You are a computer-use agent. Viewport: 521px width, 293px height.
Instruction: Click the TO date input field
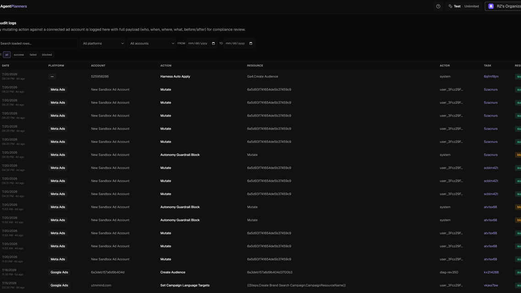point(239,43)
